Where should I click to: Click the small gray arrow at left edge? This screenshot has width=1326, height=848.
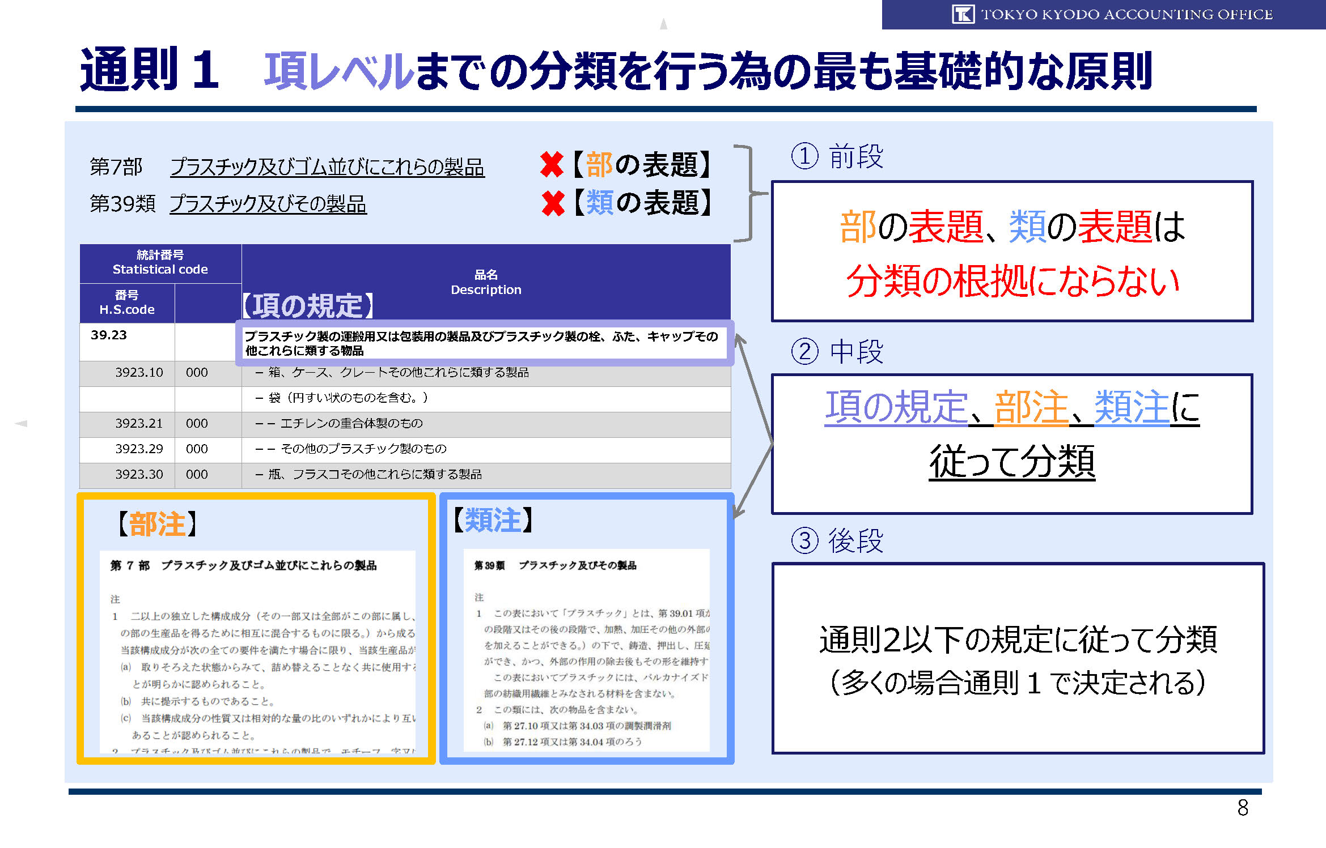click(x=21, y=423)
